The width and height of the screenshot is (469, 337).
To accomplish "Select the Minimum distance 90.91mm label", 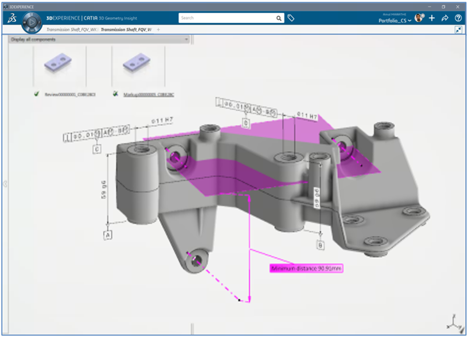I will [x=306, y=269].
